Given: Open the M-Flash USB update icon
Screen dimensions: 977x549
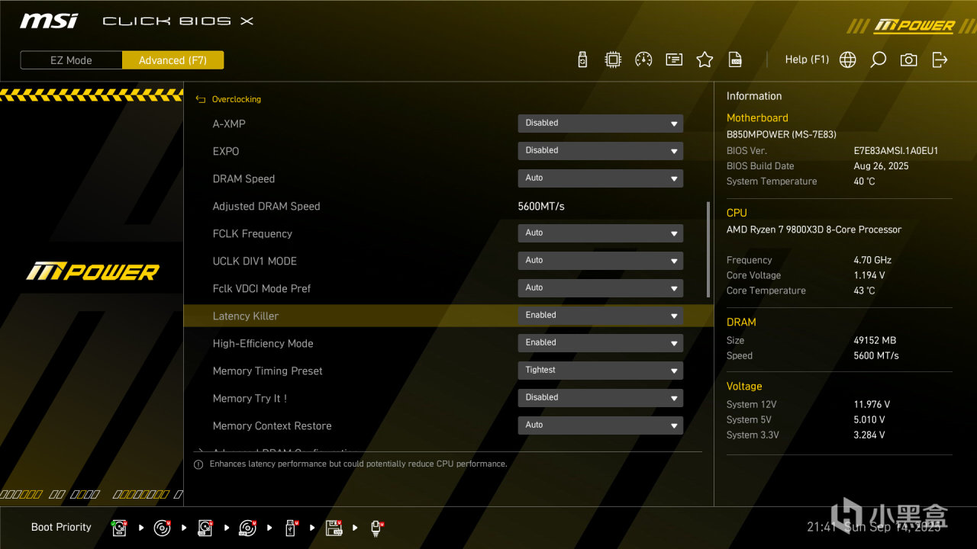Looking at the screenshot, I should click(582, 59).
